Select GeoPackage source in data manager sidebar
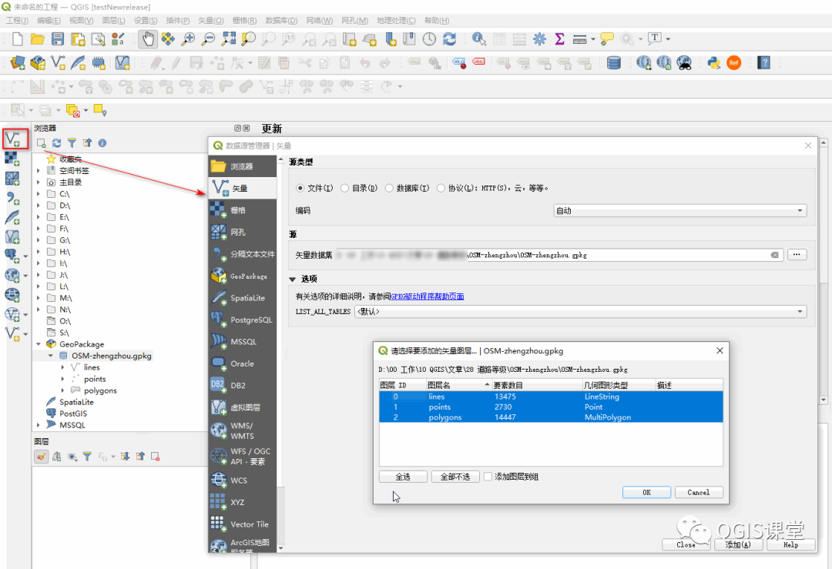This screenshot has width=832, height=569. click(x=243, y=276)
